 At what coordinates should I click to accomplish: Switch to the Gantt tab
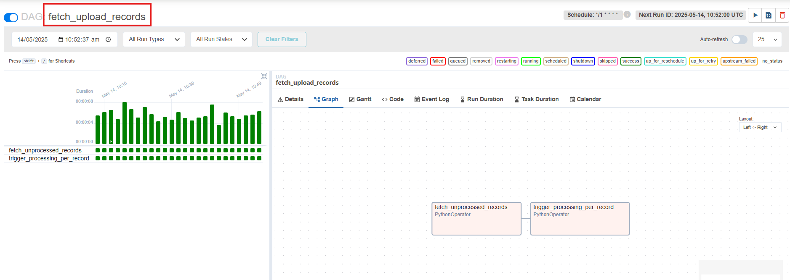360,99
